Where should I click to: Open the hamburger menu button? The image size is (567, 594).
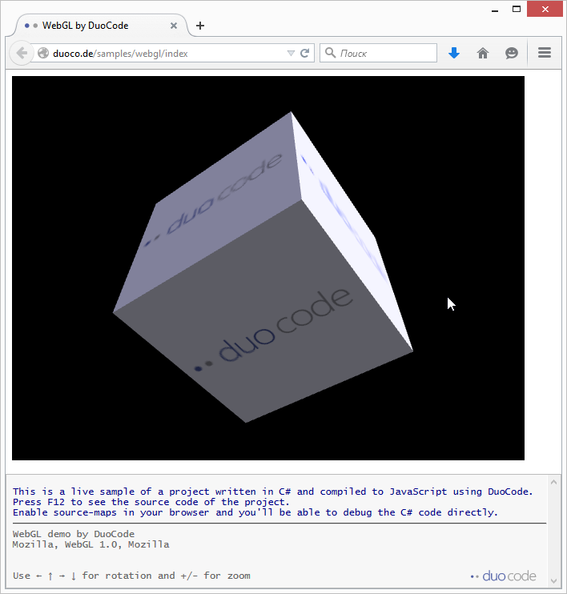545,53
